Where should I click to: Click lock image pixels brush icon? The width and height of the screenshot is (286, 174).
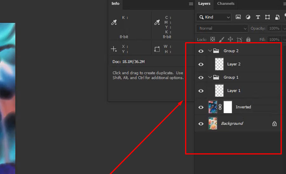tap(221, 39)
